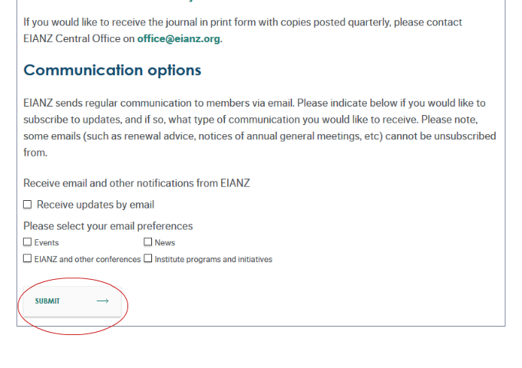This screenshot has height=368, width=522.
Task: Click the arrow icon on the Submit button
Action: [102, 301]
